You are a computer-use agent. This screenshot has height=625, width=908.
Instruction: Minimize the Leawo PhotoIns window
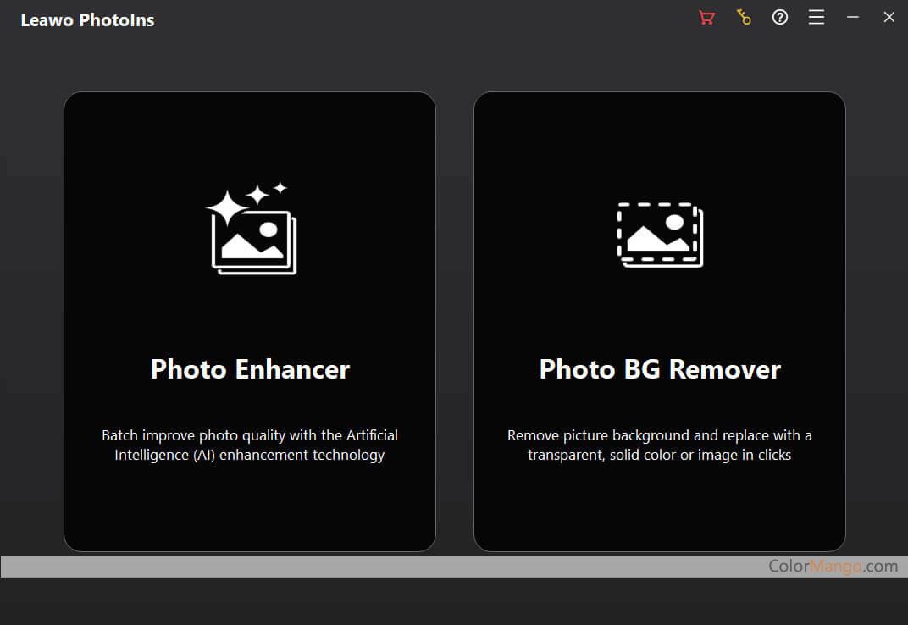coord(853,18)
